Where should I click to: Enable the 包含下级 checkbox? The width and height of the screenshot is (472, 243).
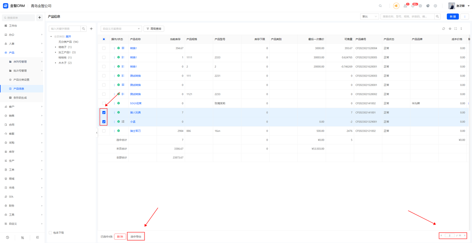(x=51, y=233)
